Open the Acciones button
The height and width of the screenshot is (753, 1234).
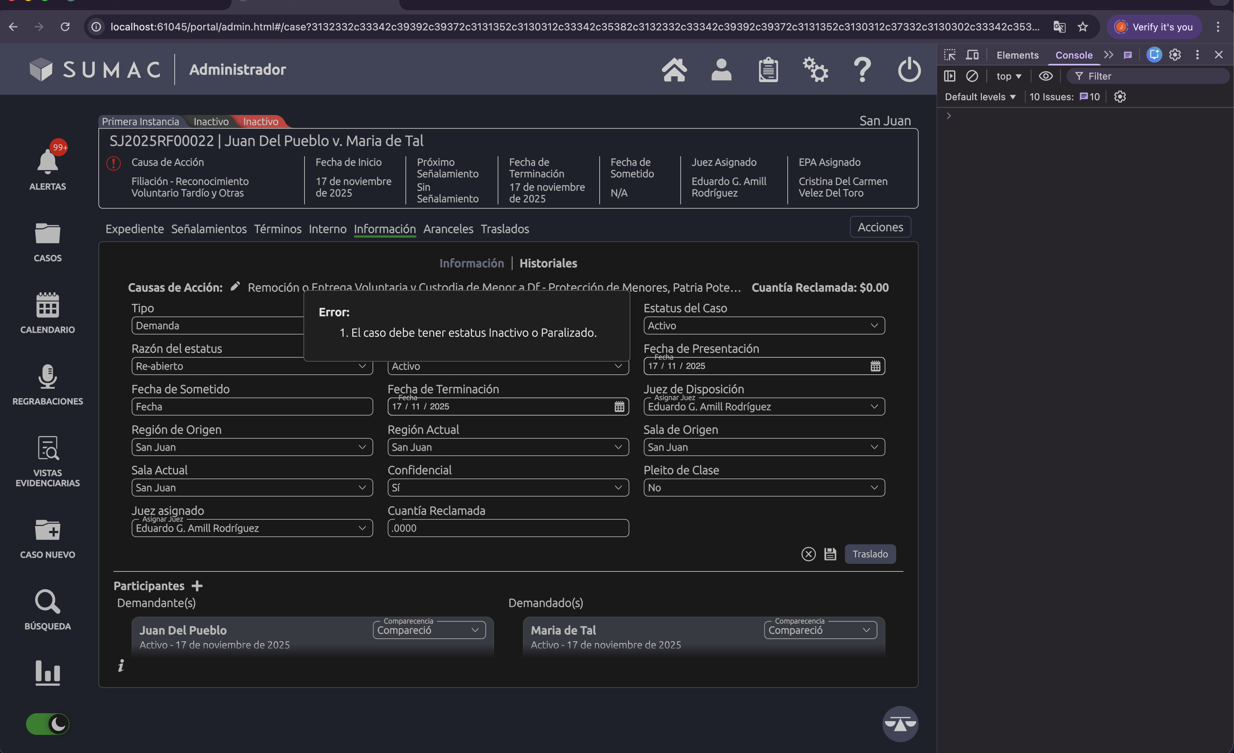click(x=880, y=227)
